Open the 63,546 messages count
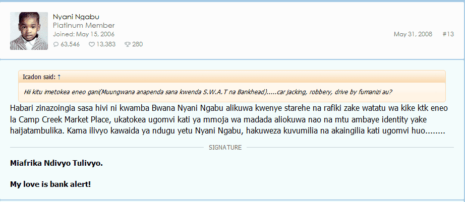The height and width of the screenshot is (202, 465). pos(70,44)
